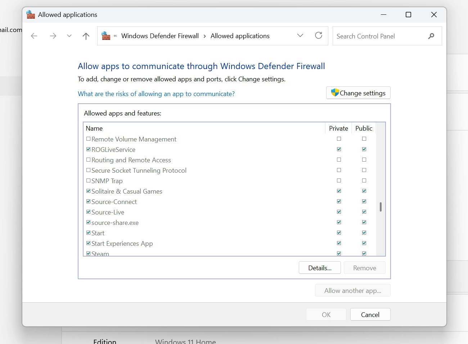Select the Start app row

click(x=230, y=233)
